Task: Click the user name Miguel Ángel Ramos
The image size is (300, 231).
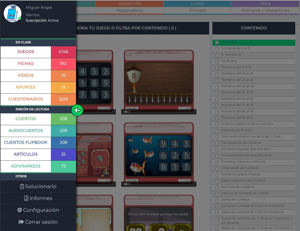Action: [x=39, y=11]
